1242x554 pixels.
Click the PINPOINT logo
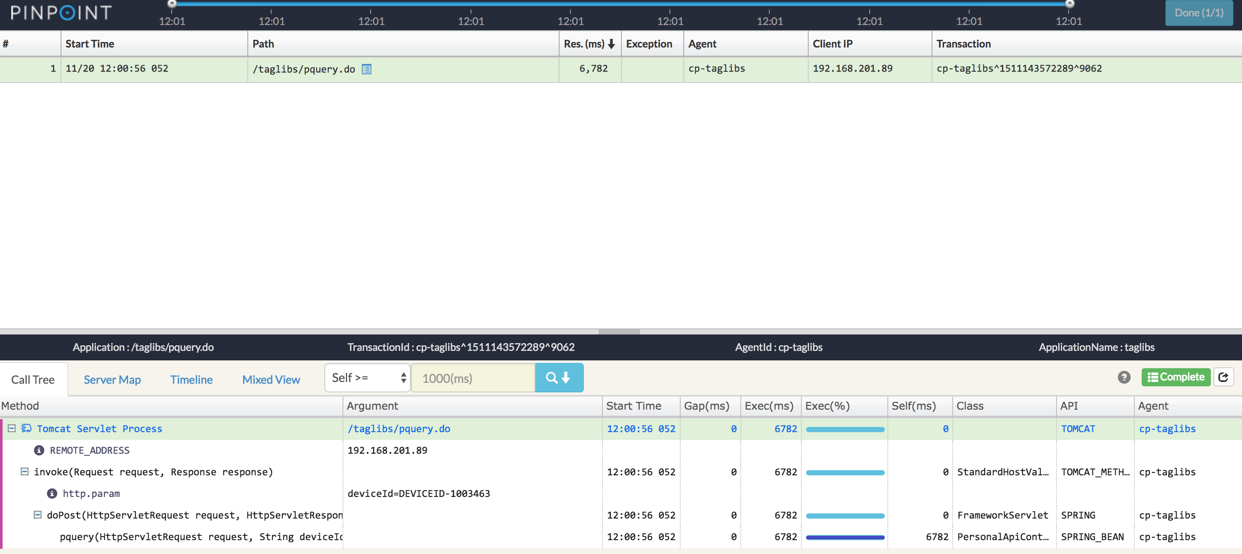click(x=61, y=13)
